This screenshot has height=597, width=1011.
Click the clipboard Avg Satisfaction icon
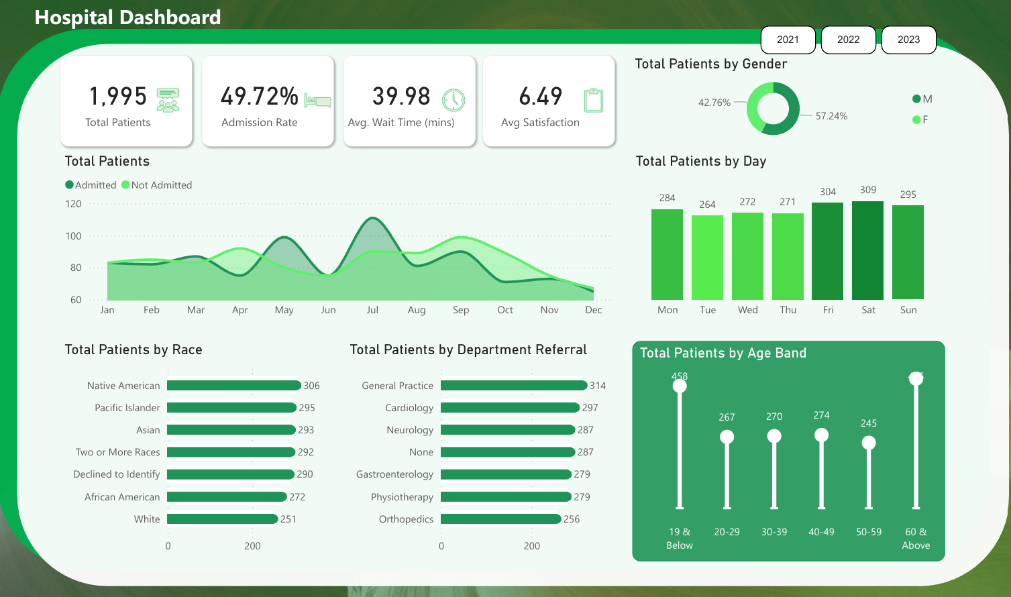593,100
